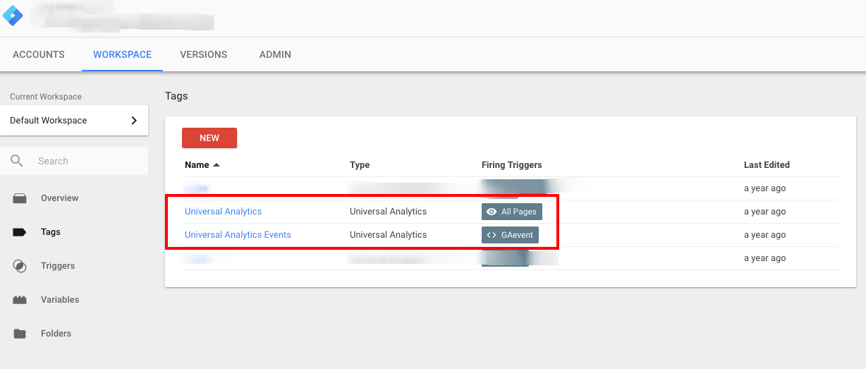
Task: Open Triggers in the sidebar
Action: point(58,266)
